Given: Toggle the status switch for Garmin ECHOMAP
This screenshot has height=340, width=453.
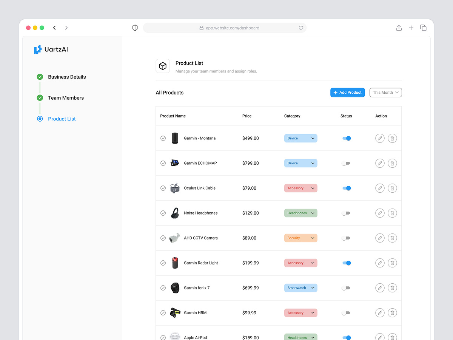Looking at the screenshot, I should (x=346, y=163).
